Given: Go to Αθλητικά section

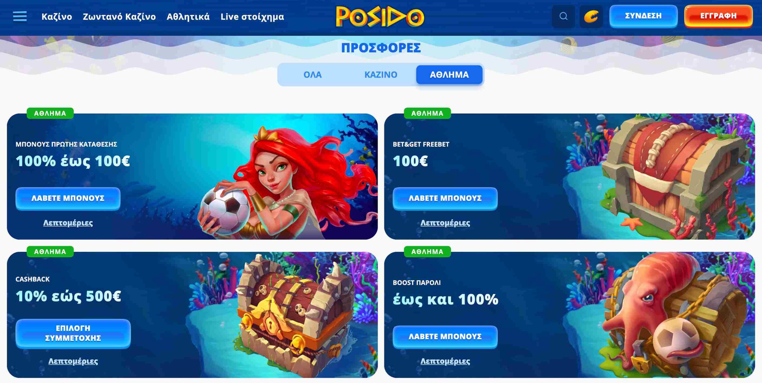Looking at the screenshot, I should (x=188, y=17).
